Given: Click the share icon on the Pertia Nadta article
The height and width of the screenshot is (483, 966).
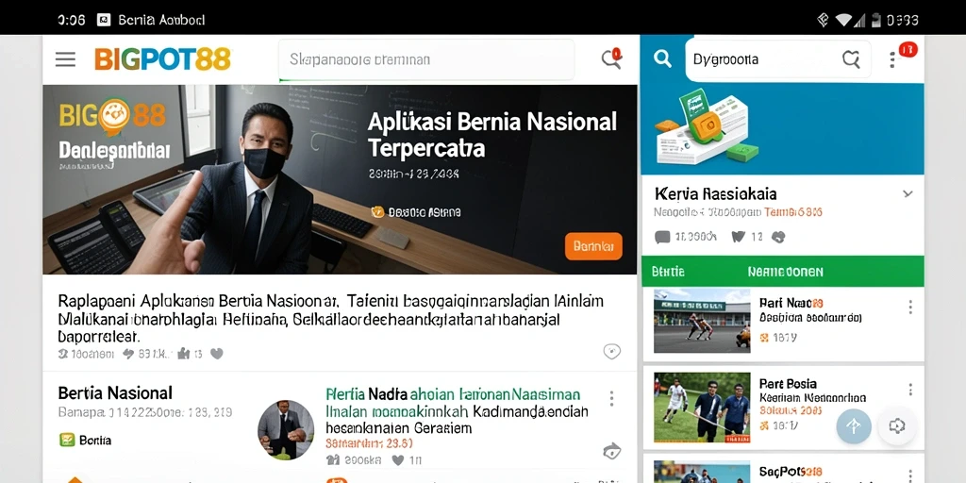Looking at the screenshot, I should click(611, 451).
